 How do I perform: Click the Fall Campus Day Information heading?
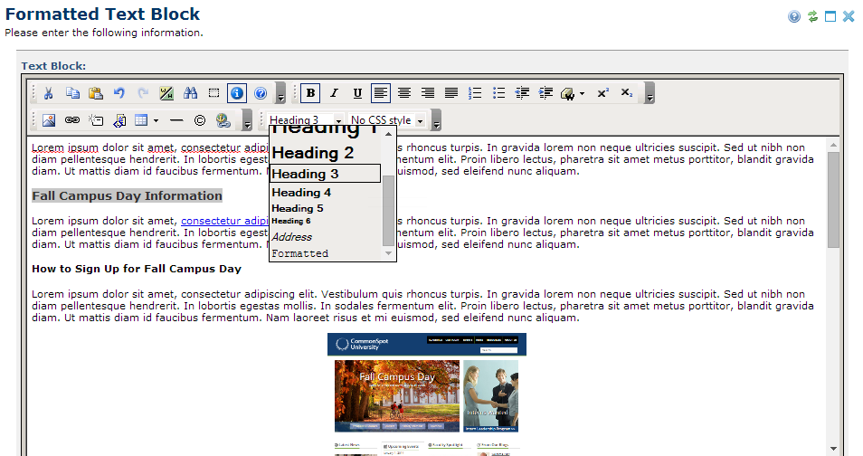coord(128,196)
